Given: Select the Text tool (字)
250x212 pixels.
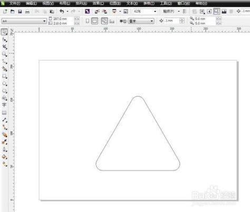Looking at the screenshot, I should [4, 105].
